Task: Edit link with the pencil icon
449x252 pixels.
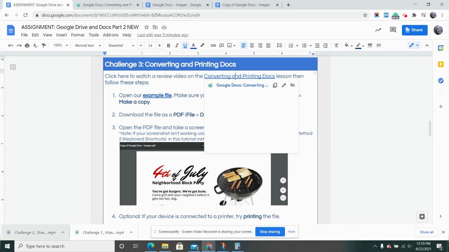Action: coord(284,85)
